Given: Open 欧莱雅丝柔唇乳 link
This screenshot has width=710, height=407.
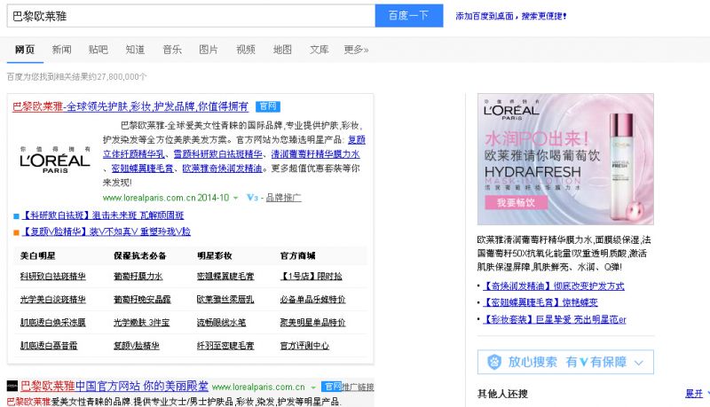Looking at the screenshot, I should [x=225, y=300].
